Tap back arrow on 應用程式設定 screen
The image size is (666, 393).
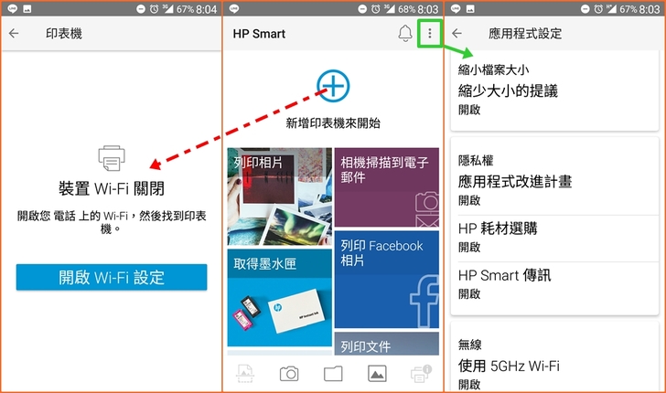457,34
